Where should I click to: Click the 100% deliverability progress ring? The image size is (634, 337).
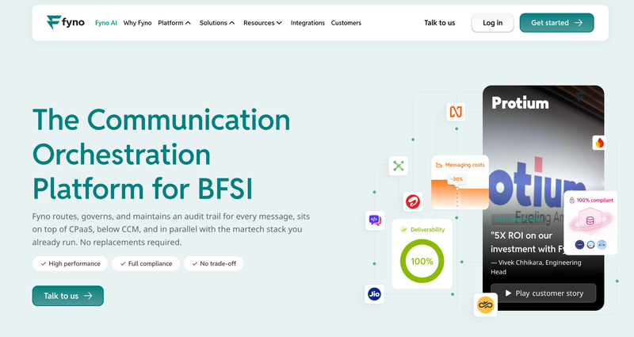click(422, 261)
